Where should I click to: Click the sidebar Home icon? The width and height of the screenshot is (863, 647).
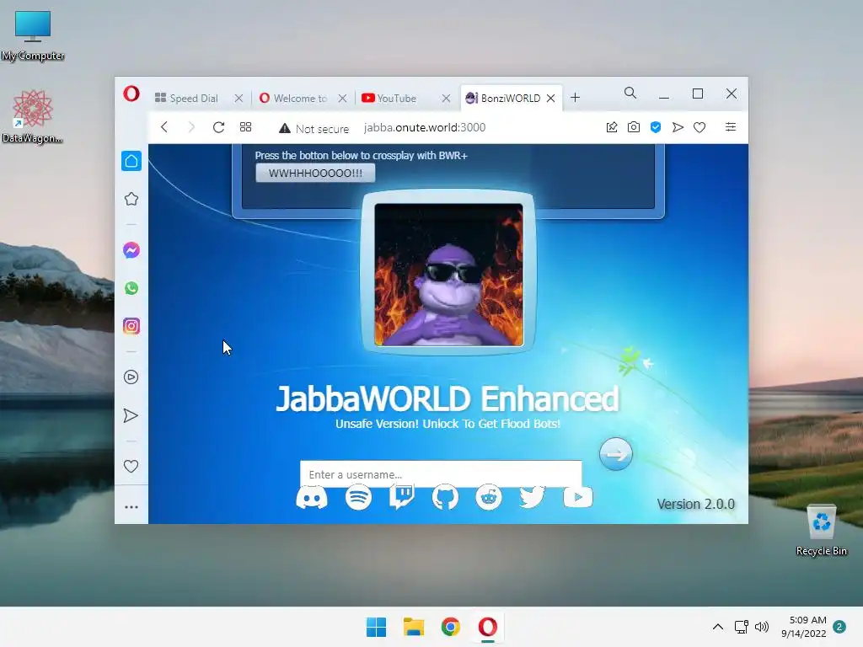click(x=131, y=161)
